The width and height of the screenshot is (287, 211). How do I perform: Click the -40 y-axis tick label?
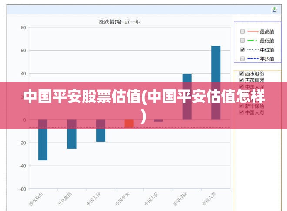(x=23, y=166)
